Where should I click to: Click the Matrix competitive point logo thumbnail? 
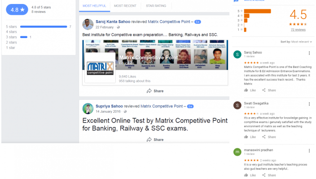(100, 68)
